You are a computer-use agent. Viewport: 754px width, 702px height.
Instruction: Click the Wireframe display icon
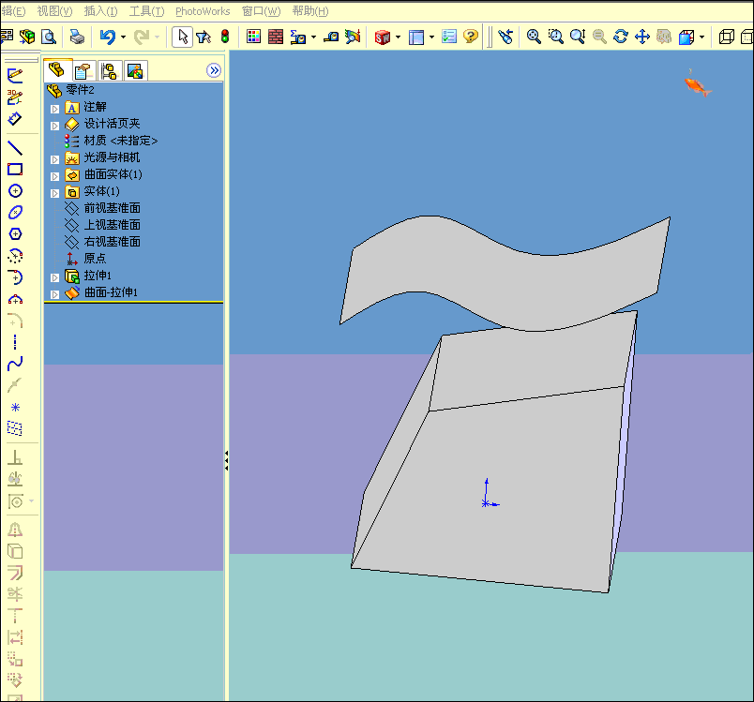coord(727,37)
